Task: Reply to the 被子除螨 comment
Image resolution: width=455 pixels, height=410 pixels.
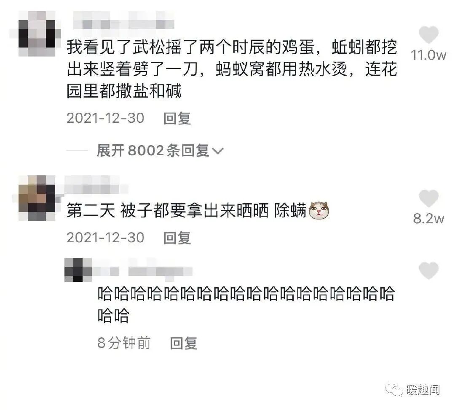Action: 177,238
